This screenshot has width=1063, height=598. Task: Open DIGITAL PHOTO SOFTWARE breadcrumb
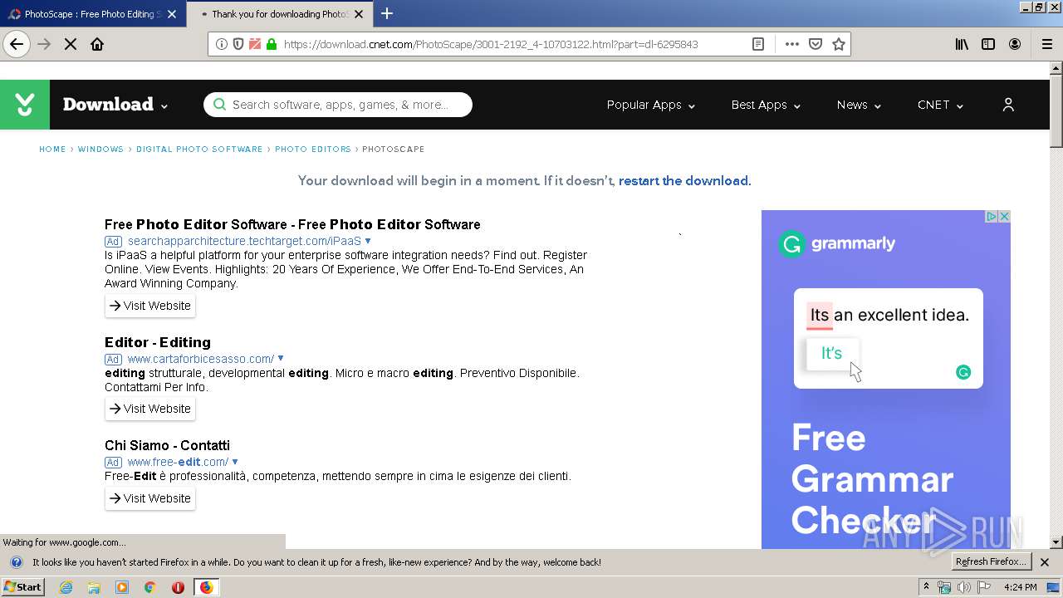point(199,149)
